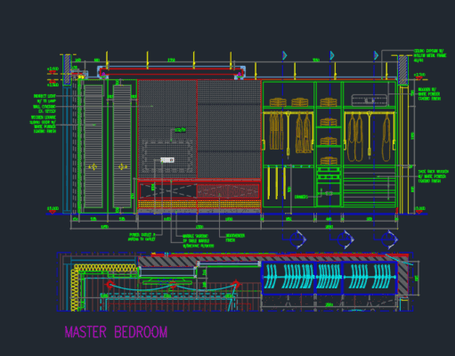Select the rightmost section marker circle below the wardrobe
This screenshot has width=455, height=356.
pyautogui.click(x=389, y=239)
